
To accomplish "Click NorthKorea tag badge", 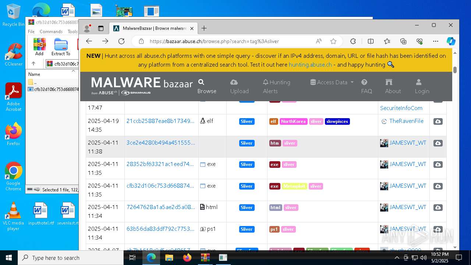I will pos(293,121).
